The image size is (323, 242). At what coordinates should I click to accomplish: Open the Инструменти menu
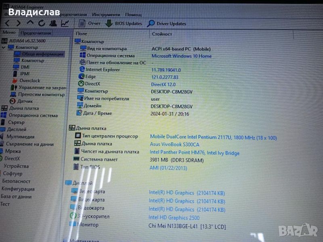[x=106, y=15]
